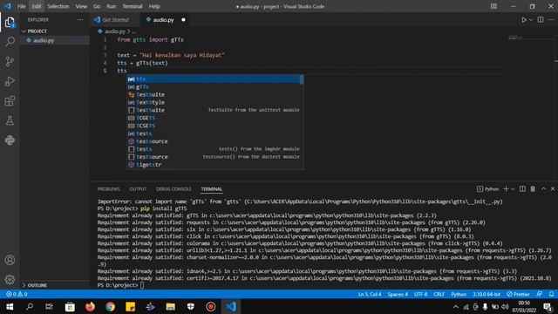Choose testsource from the doctest module suggestion
This screenshot has height=314, width=558.
(215, 157)
